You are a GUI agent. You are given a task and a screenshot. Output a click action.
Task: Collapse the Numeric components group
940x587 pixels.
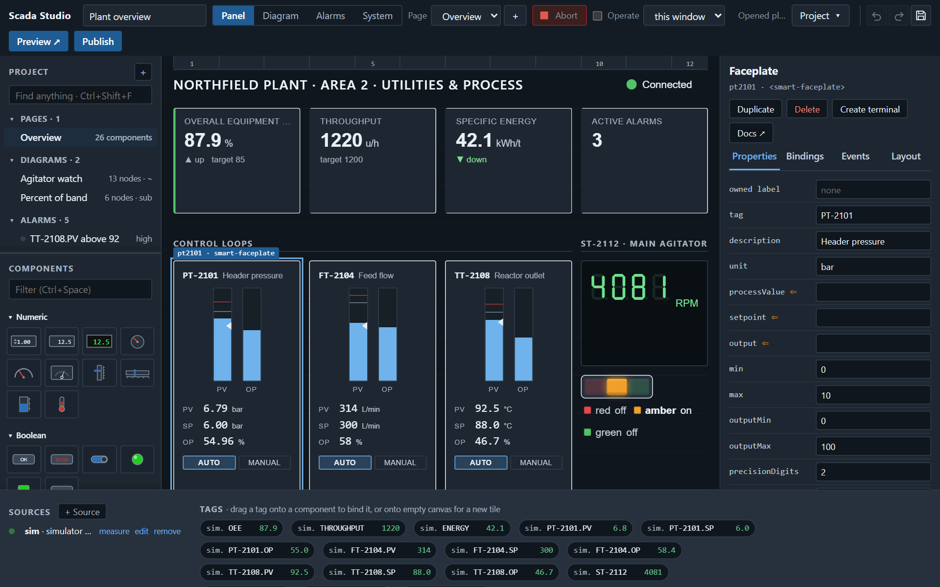click(x=10, y=317)
